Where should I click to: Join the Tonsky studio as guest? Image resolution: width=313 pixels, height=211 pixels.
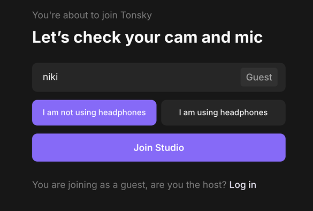coord(159,148)
